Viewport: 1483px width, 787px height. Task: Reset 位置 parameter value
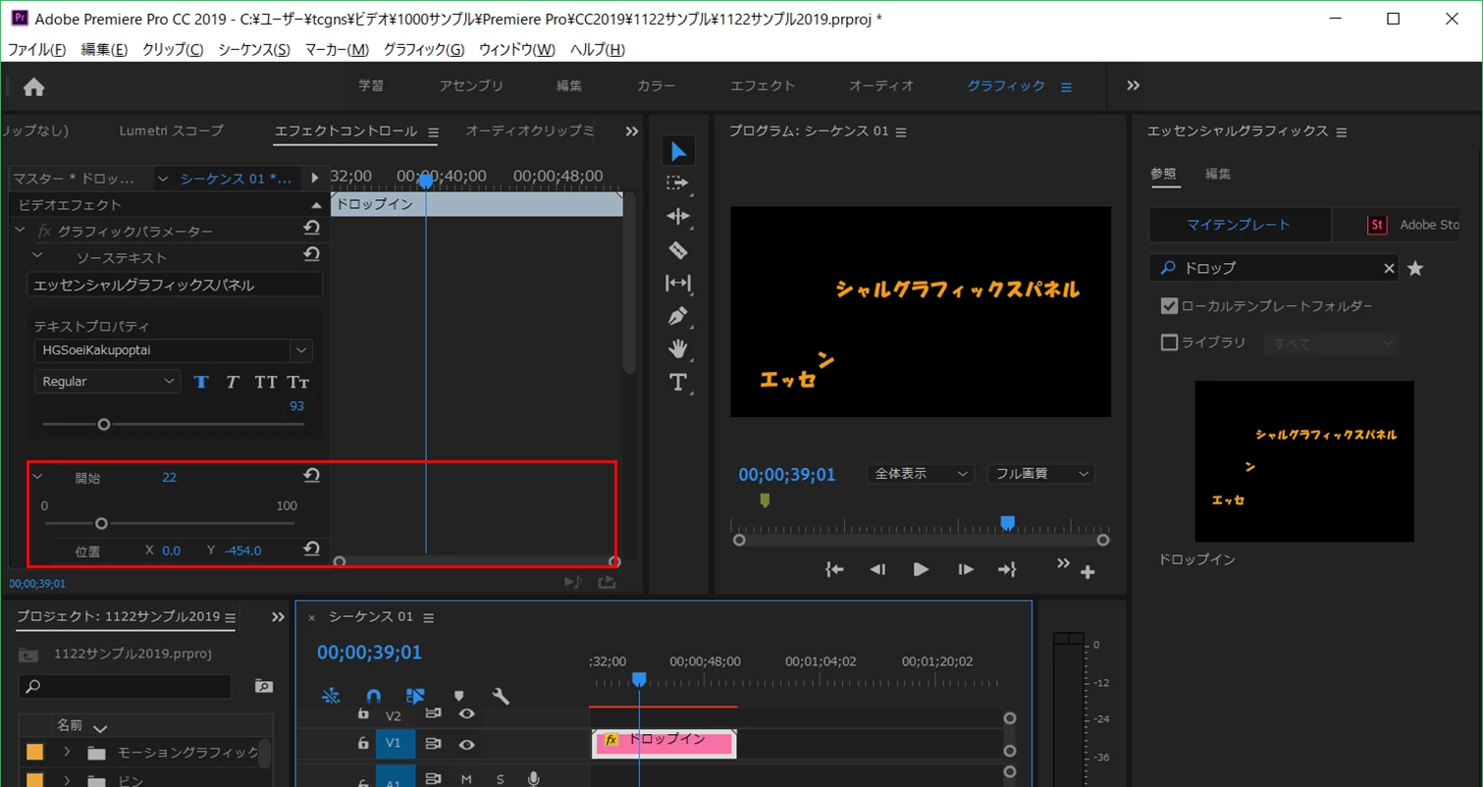(x=311, y=550)
